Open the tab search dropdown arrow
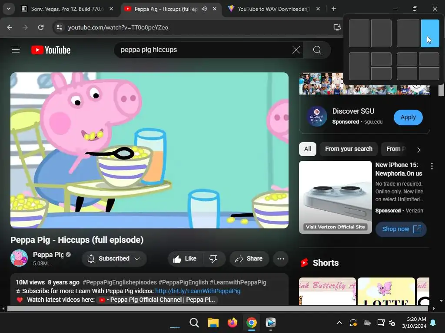The height and width of the screenshot is (333, 445). (9, 9)
